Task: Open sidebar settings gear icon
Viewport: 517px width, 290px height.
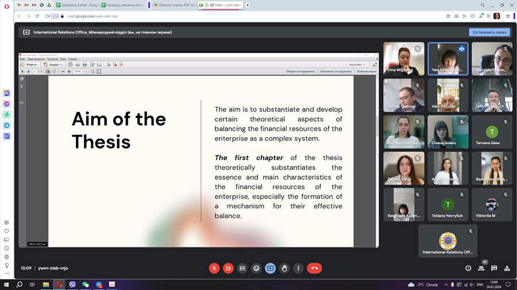Action: [6, 257]
